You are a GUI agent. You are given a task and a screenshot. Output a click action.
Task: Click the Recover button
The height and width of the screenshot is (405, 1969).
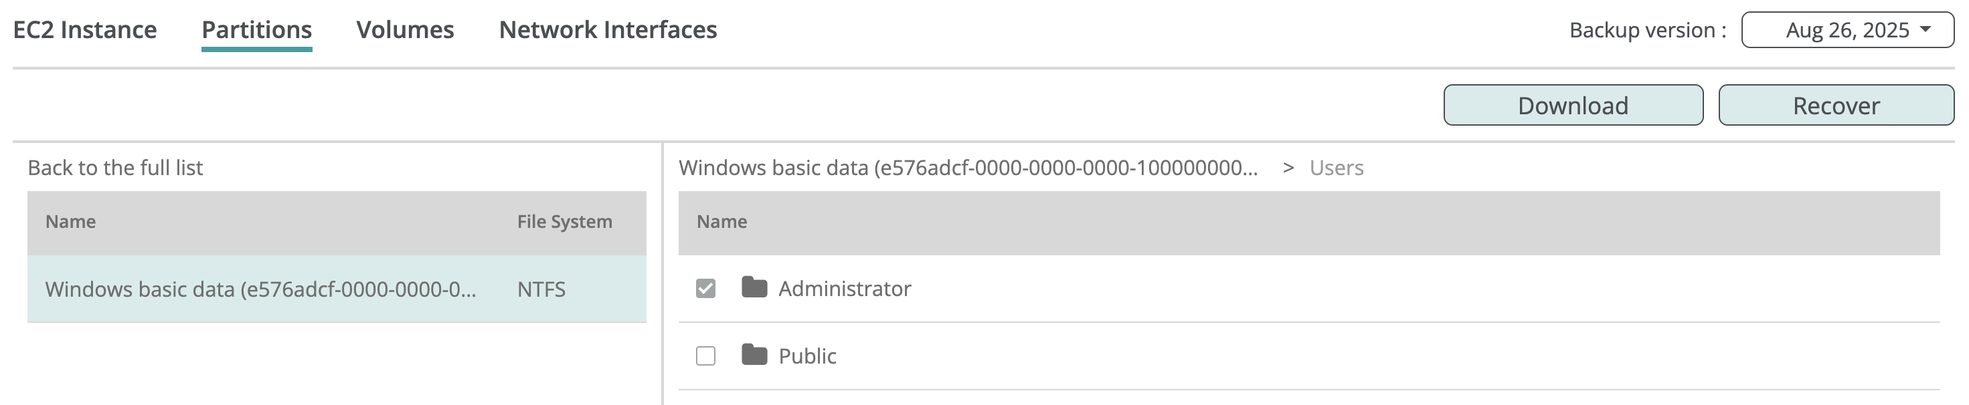click(1835, 105)
